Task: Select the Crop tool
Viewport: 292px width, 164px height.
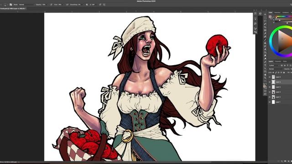Action: (x=265, y=27)
